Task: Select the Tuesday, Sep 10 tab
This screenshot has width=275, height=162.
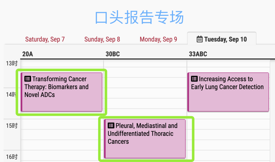Action: [222, 39]
